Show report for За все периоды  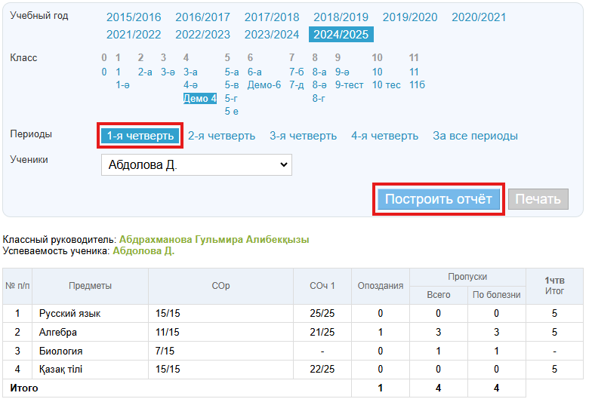tap(475, 136)
